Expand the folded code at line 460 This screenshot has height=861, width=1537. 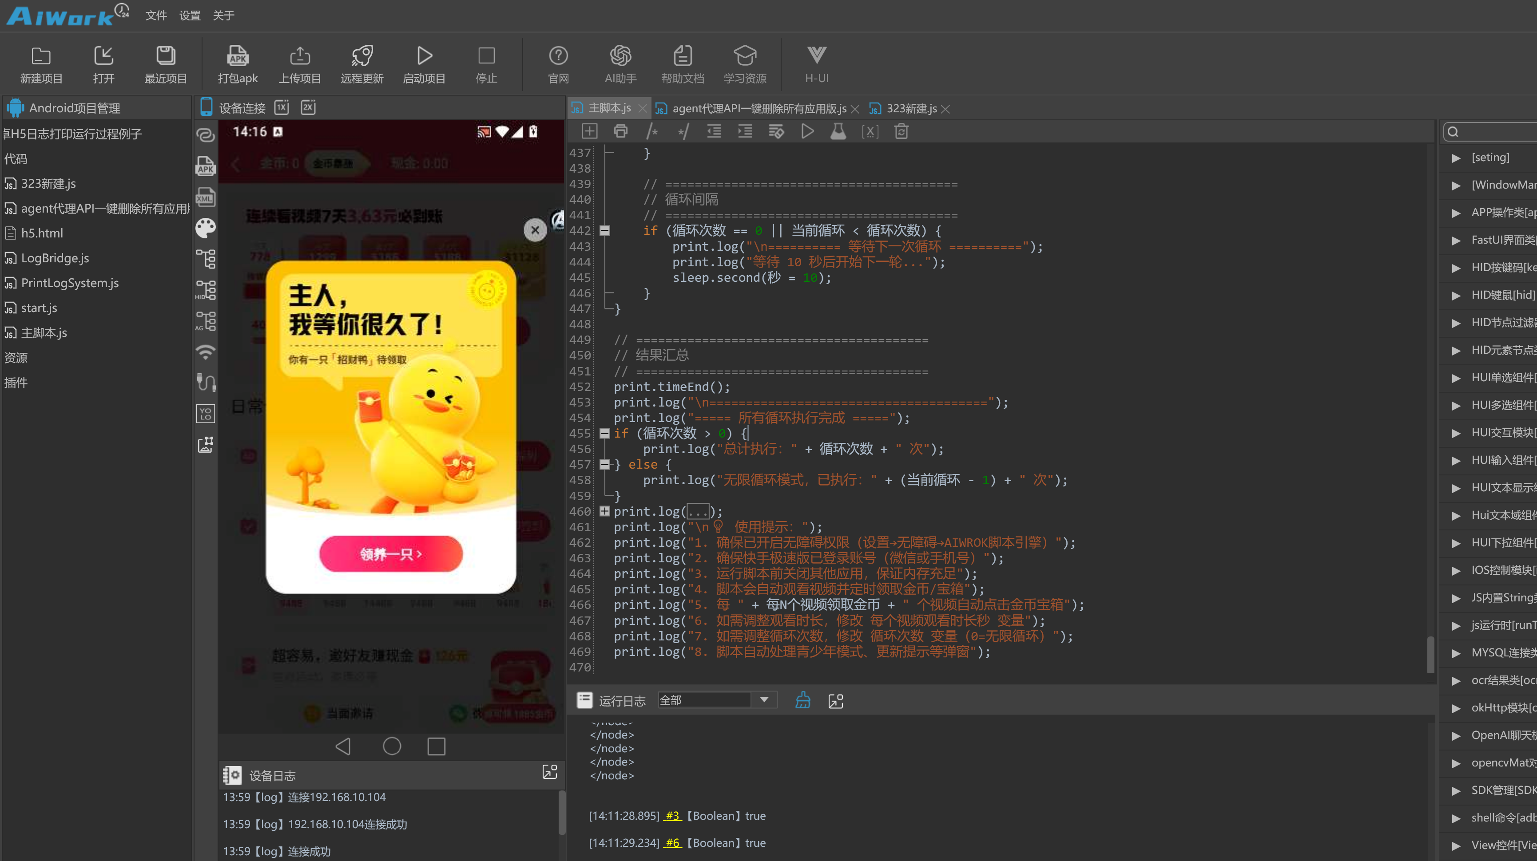(604, 511)
